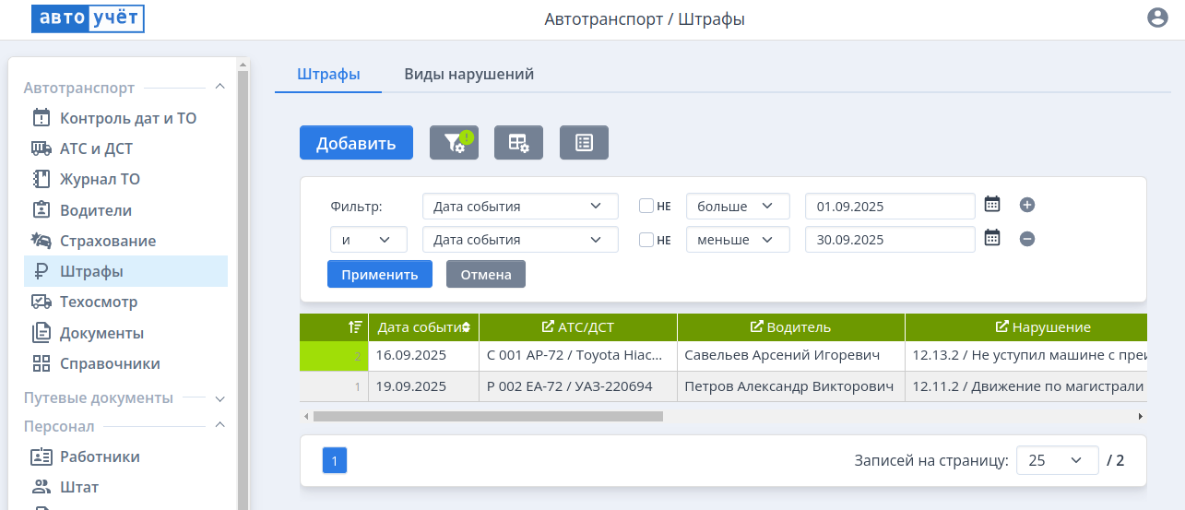Viewport: 1185px width, 510px height.
Task: Click right arrow of table horizontal scrollbar
Action: pos(1140,416)
